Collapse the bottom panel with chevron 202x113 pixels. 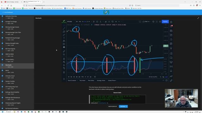click(163, 80)
